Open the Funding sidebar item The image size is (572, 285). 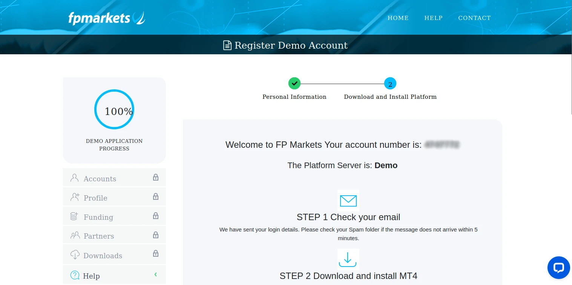(x=114, y=216)
